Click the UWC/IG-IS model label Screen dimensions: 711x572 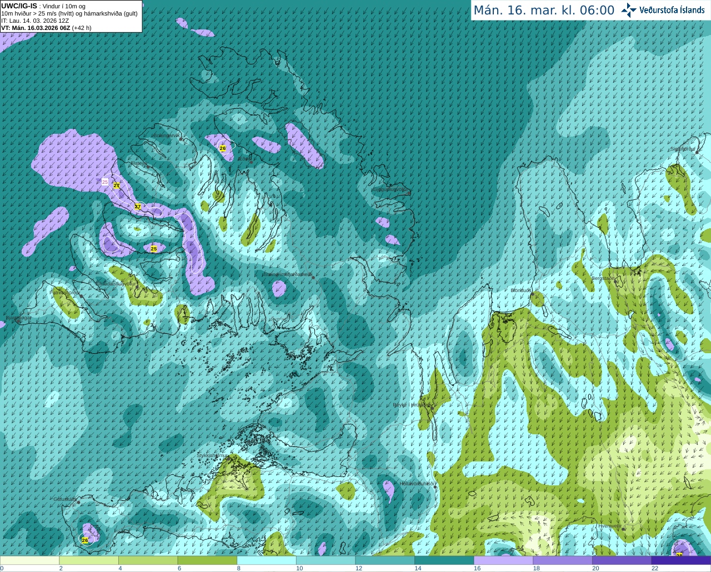[19, 6]
